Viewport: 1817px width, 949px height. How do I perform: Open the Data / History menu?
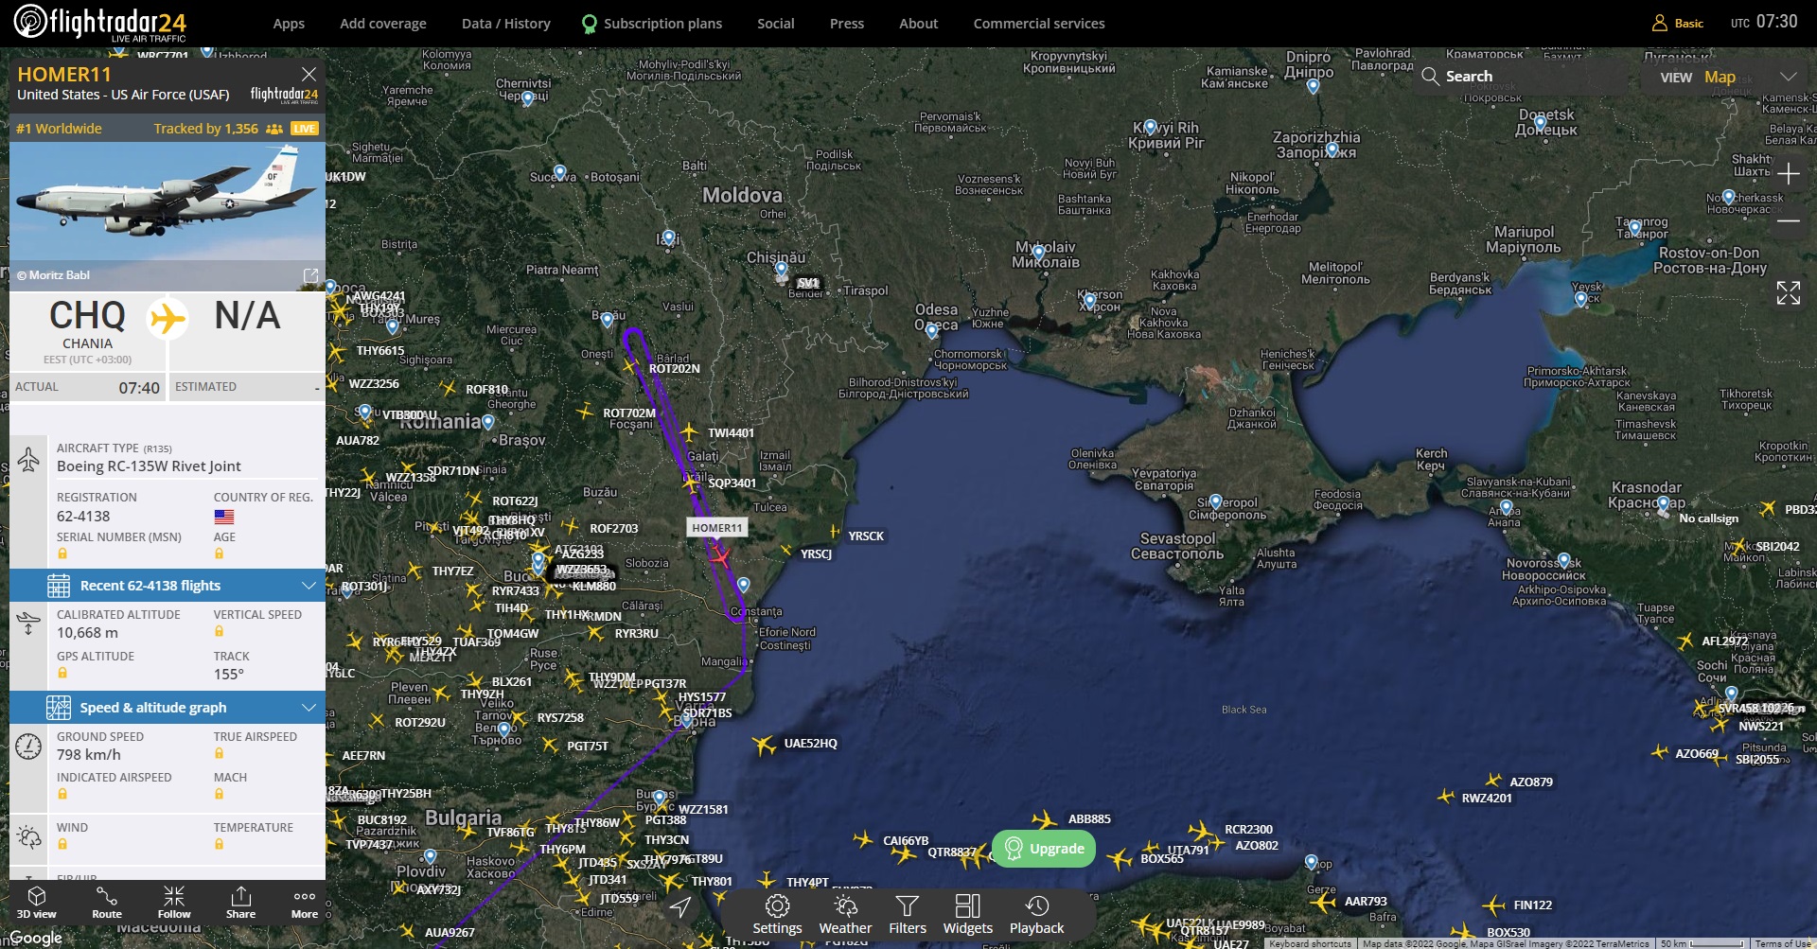point(505,24)
